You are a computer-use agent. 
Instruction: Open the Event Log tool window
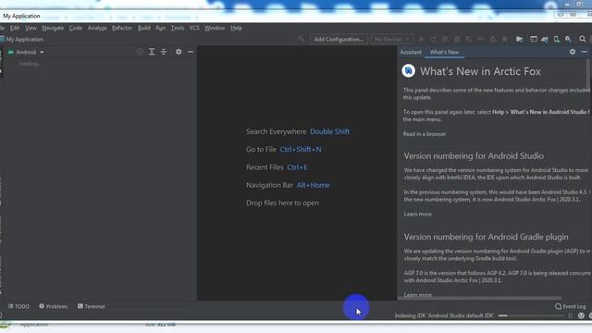571,306
